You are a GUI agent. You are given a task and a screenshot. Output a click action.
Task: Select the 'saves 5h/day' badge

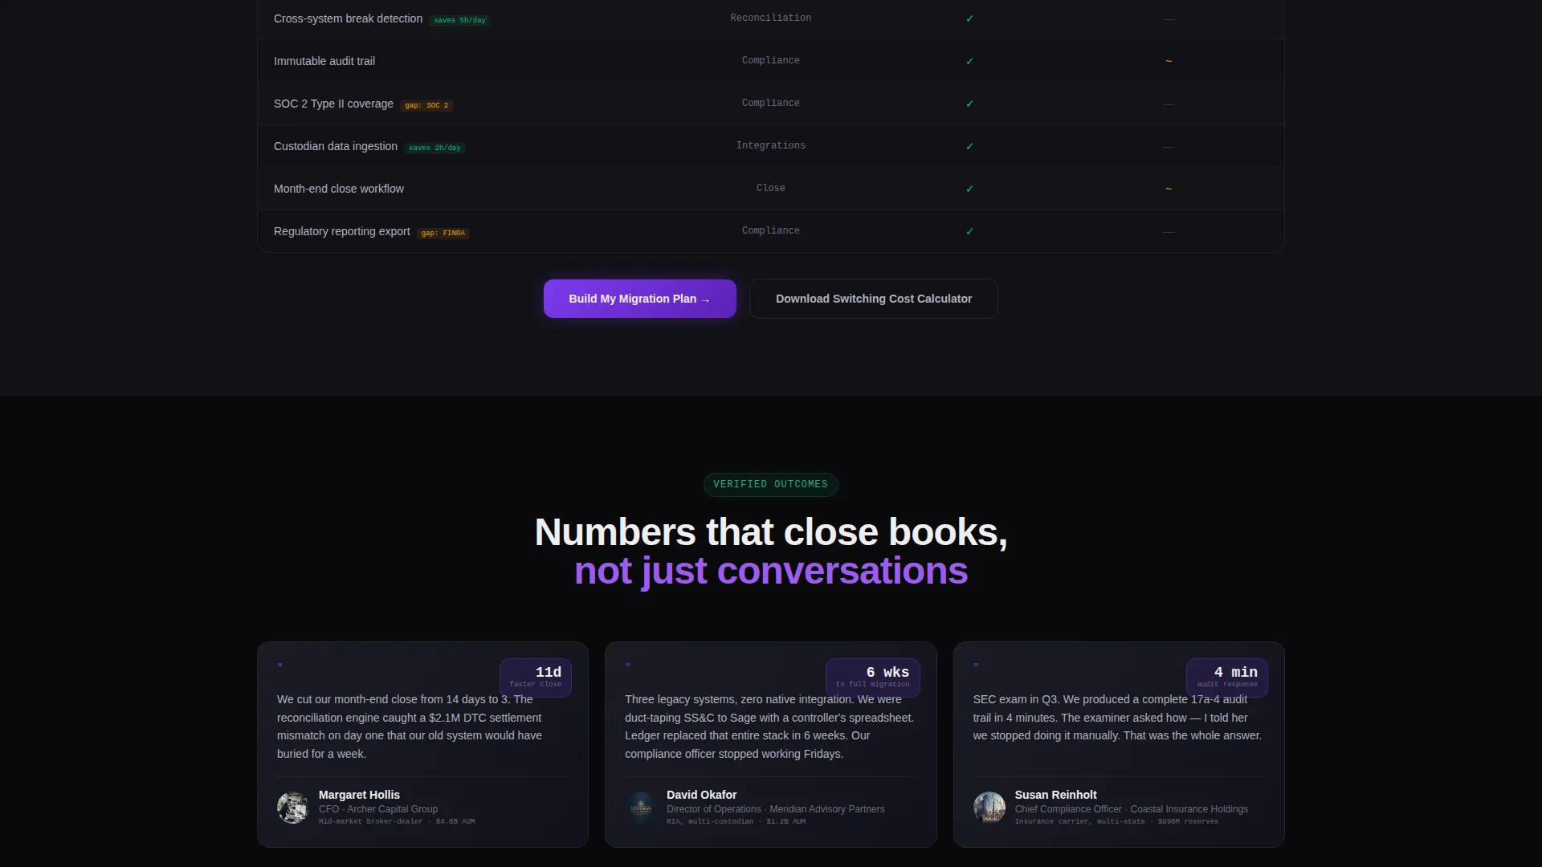[459, 20]
